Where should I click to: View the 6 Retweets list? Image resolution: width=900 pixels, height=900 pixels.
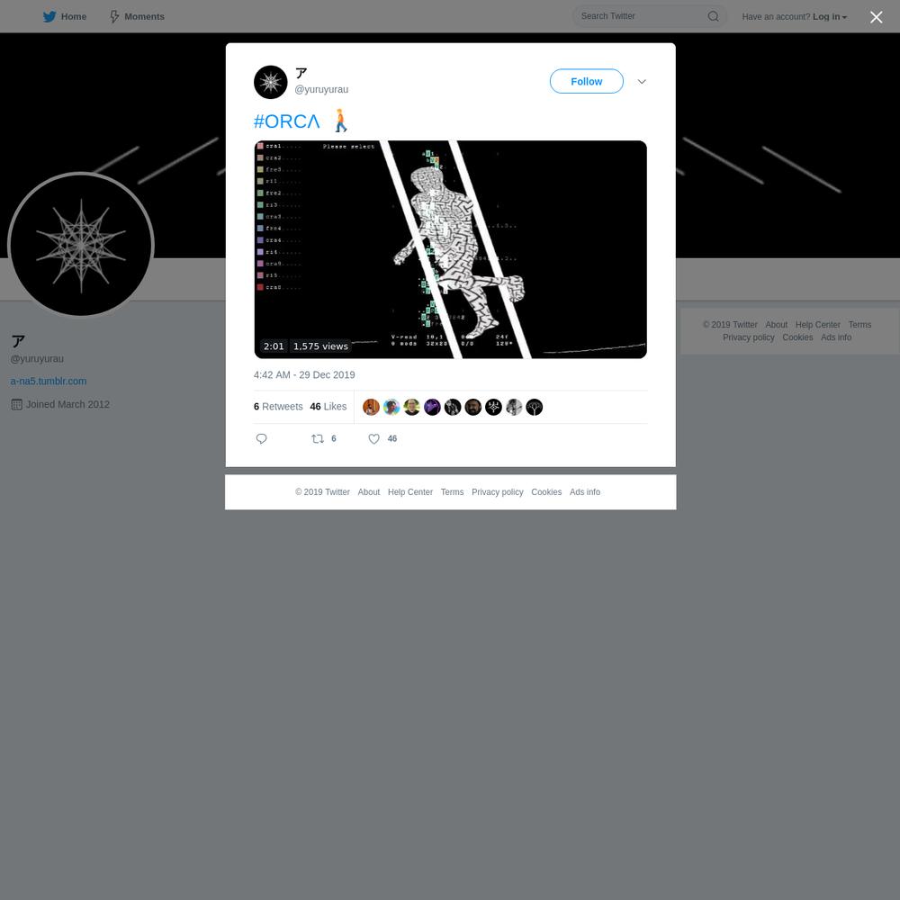point(278,407)
